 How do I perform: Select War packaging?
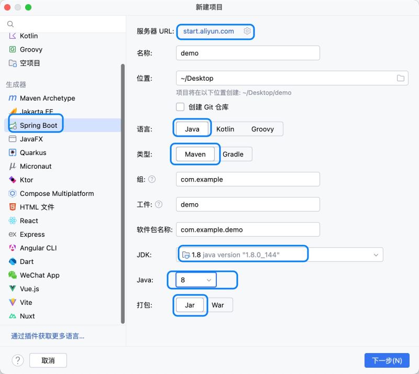point(218,305)
